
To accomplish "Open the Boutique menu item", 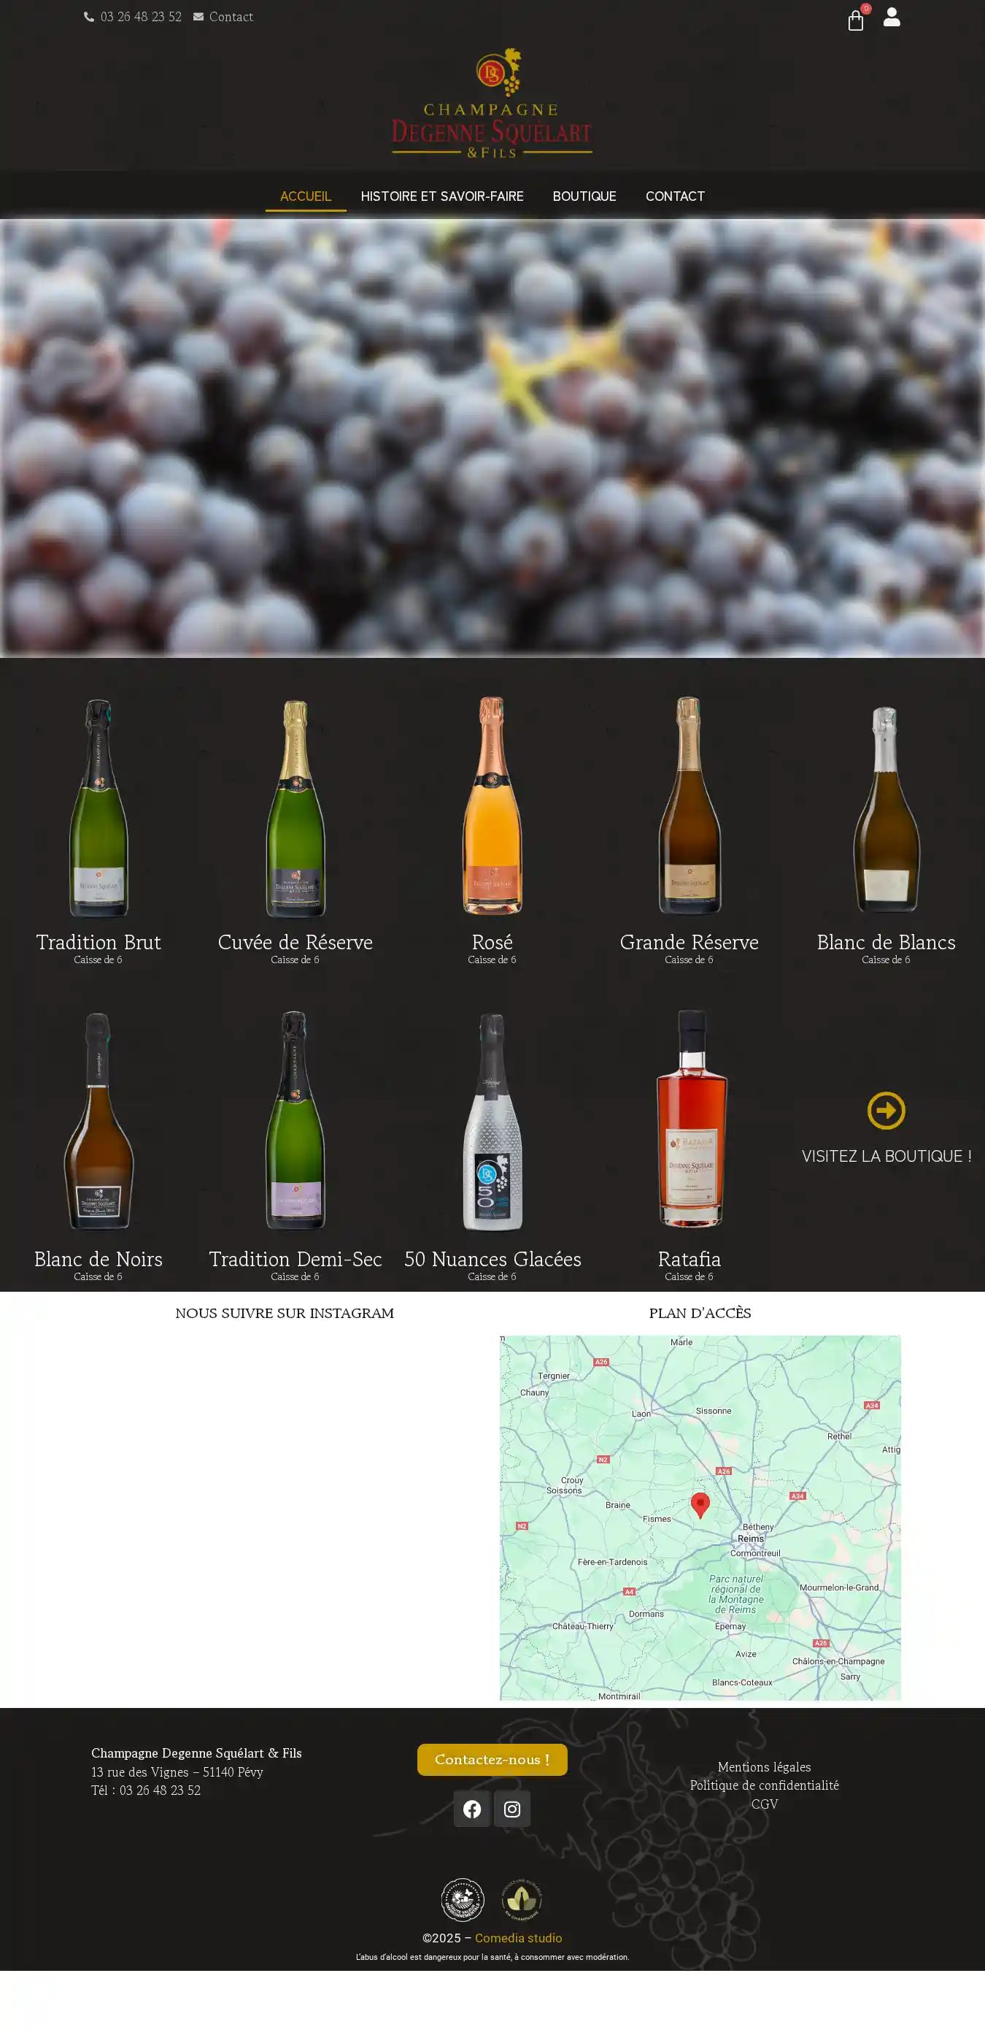I will click(x=584, y=196).
